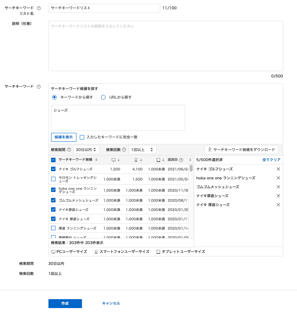Sort by サーチキーワード候補 arrow
The image size is (297, 317).
point(97,160)
